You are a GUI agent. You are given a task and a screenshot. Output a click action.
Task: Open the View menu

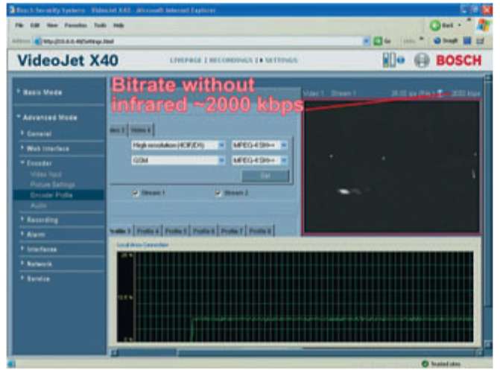point(52,25)
